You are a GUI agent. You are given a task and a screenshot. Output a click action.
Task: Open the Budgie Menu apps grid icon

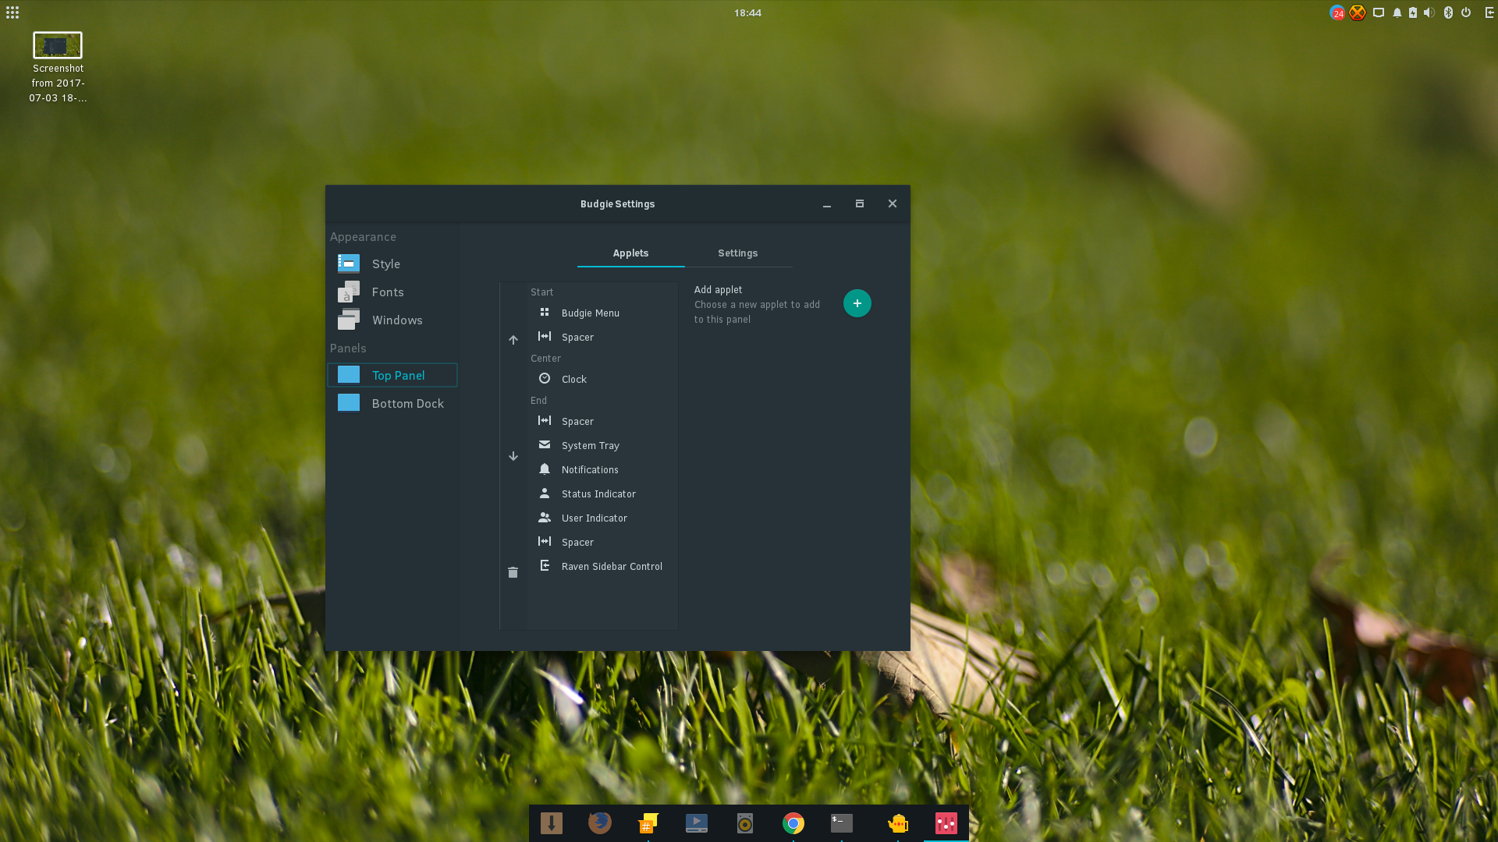click(x=12, y=12)
